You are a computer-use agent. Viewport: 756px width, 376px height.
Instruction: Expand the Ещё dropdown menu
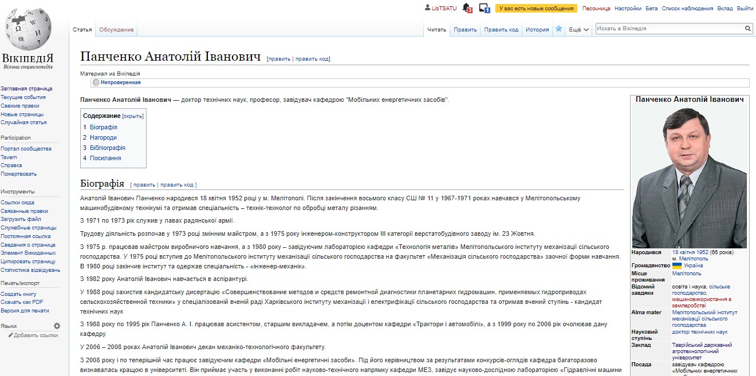[578, 30]
